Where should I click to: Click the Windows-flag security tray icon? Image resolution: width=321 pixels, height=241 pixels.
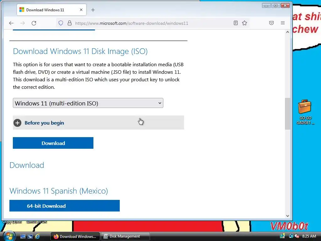click(x=282, y=236)
